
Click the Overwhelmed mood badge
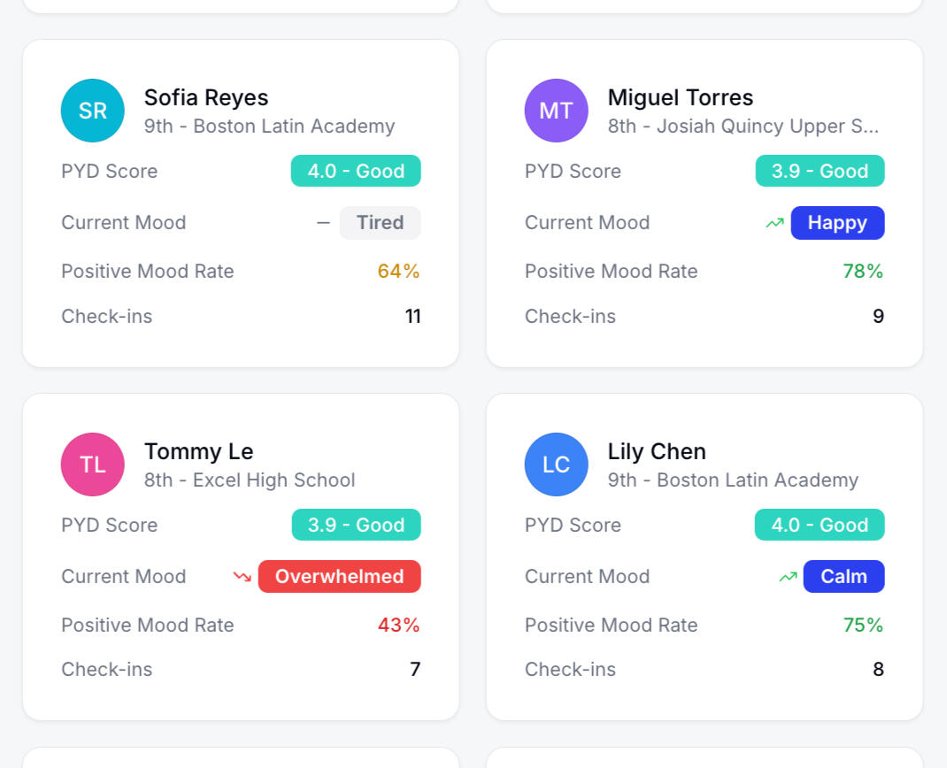(x=340, y=577)
